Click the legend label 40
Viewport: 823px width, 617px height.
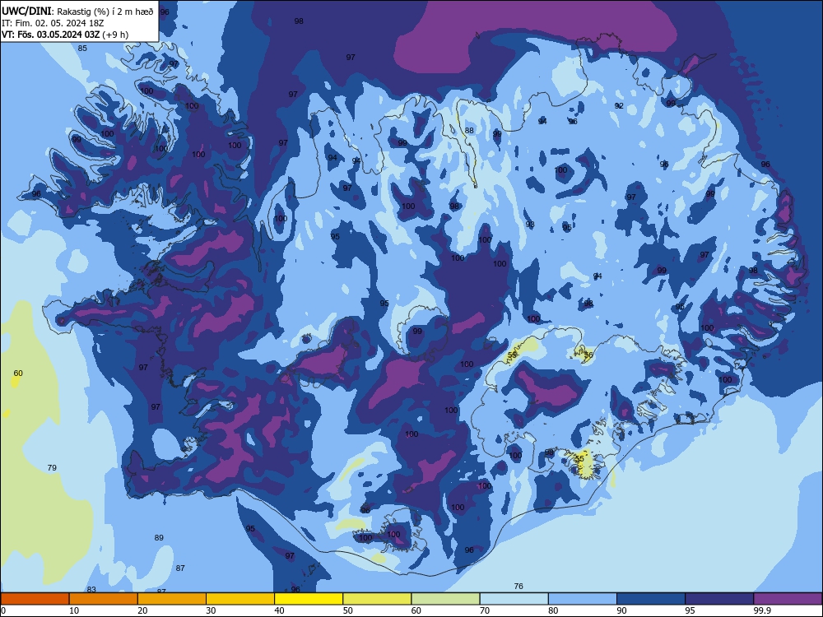tap(279, 610)
